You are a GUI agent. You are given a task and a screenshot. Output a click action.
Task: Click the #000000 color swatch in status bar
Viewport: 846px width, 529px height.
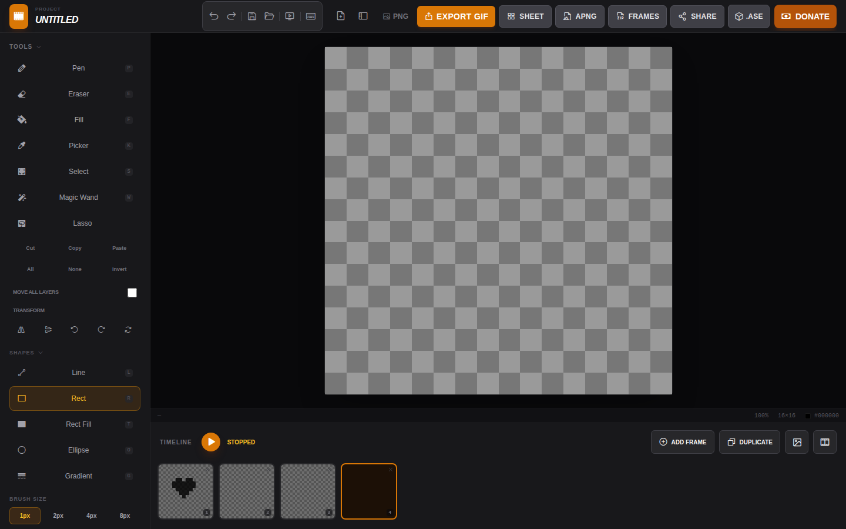pos(808,416)
